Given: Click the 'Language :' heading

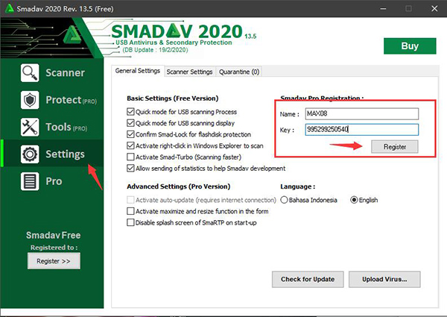Looking at the screenshot, I should [297, 186].
